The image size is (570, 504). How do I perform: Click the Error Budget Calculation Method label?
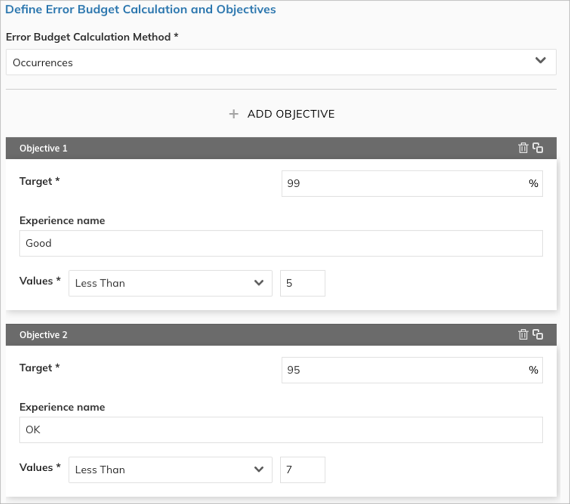point(92,37)
